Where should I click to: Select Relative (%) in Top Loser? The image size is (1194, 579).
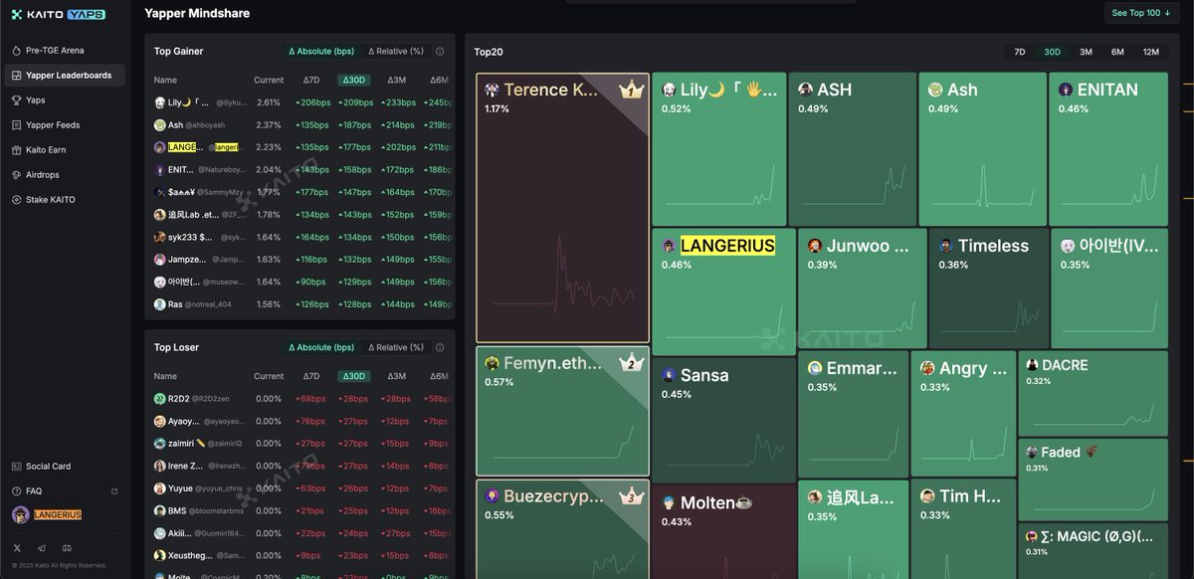point(396,348)
